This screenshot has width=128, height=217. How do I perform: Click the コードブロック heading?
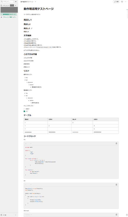pyautogui.click(x=30, y=136)
